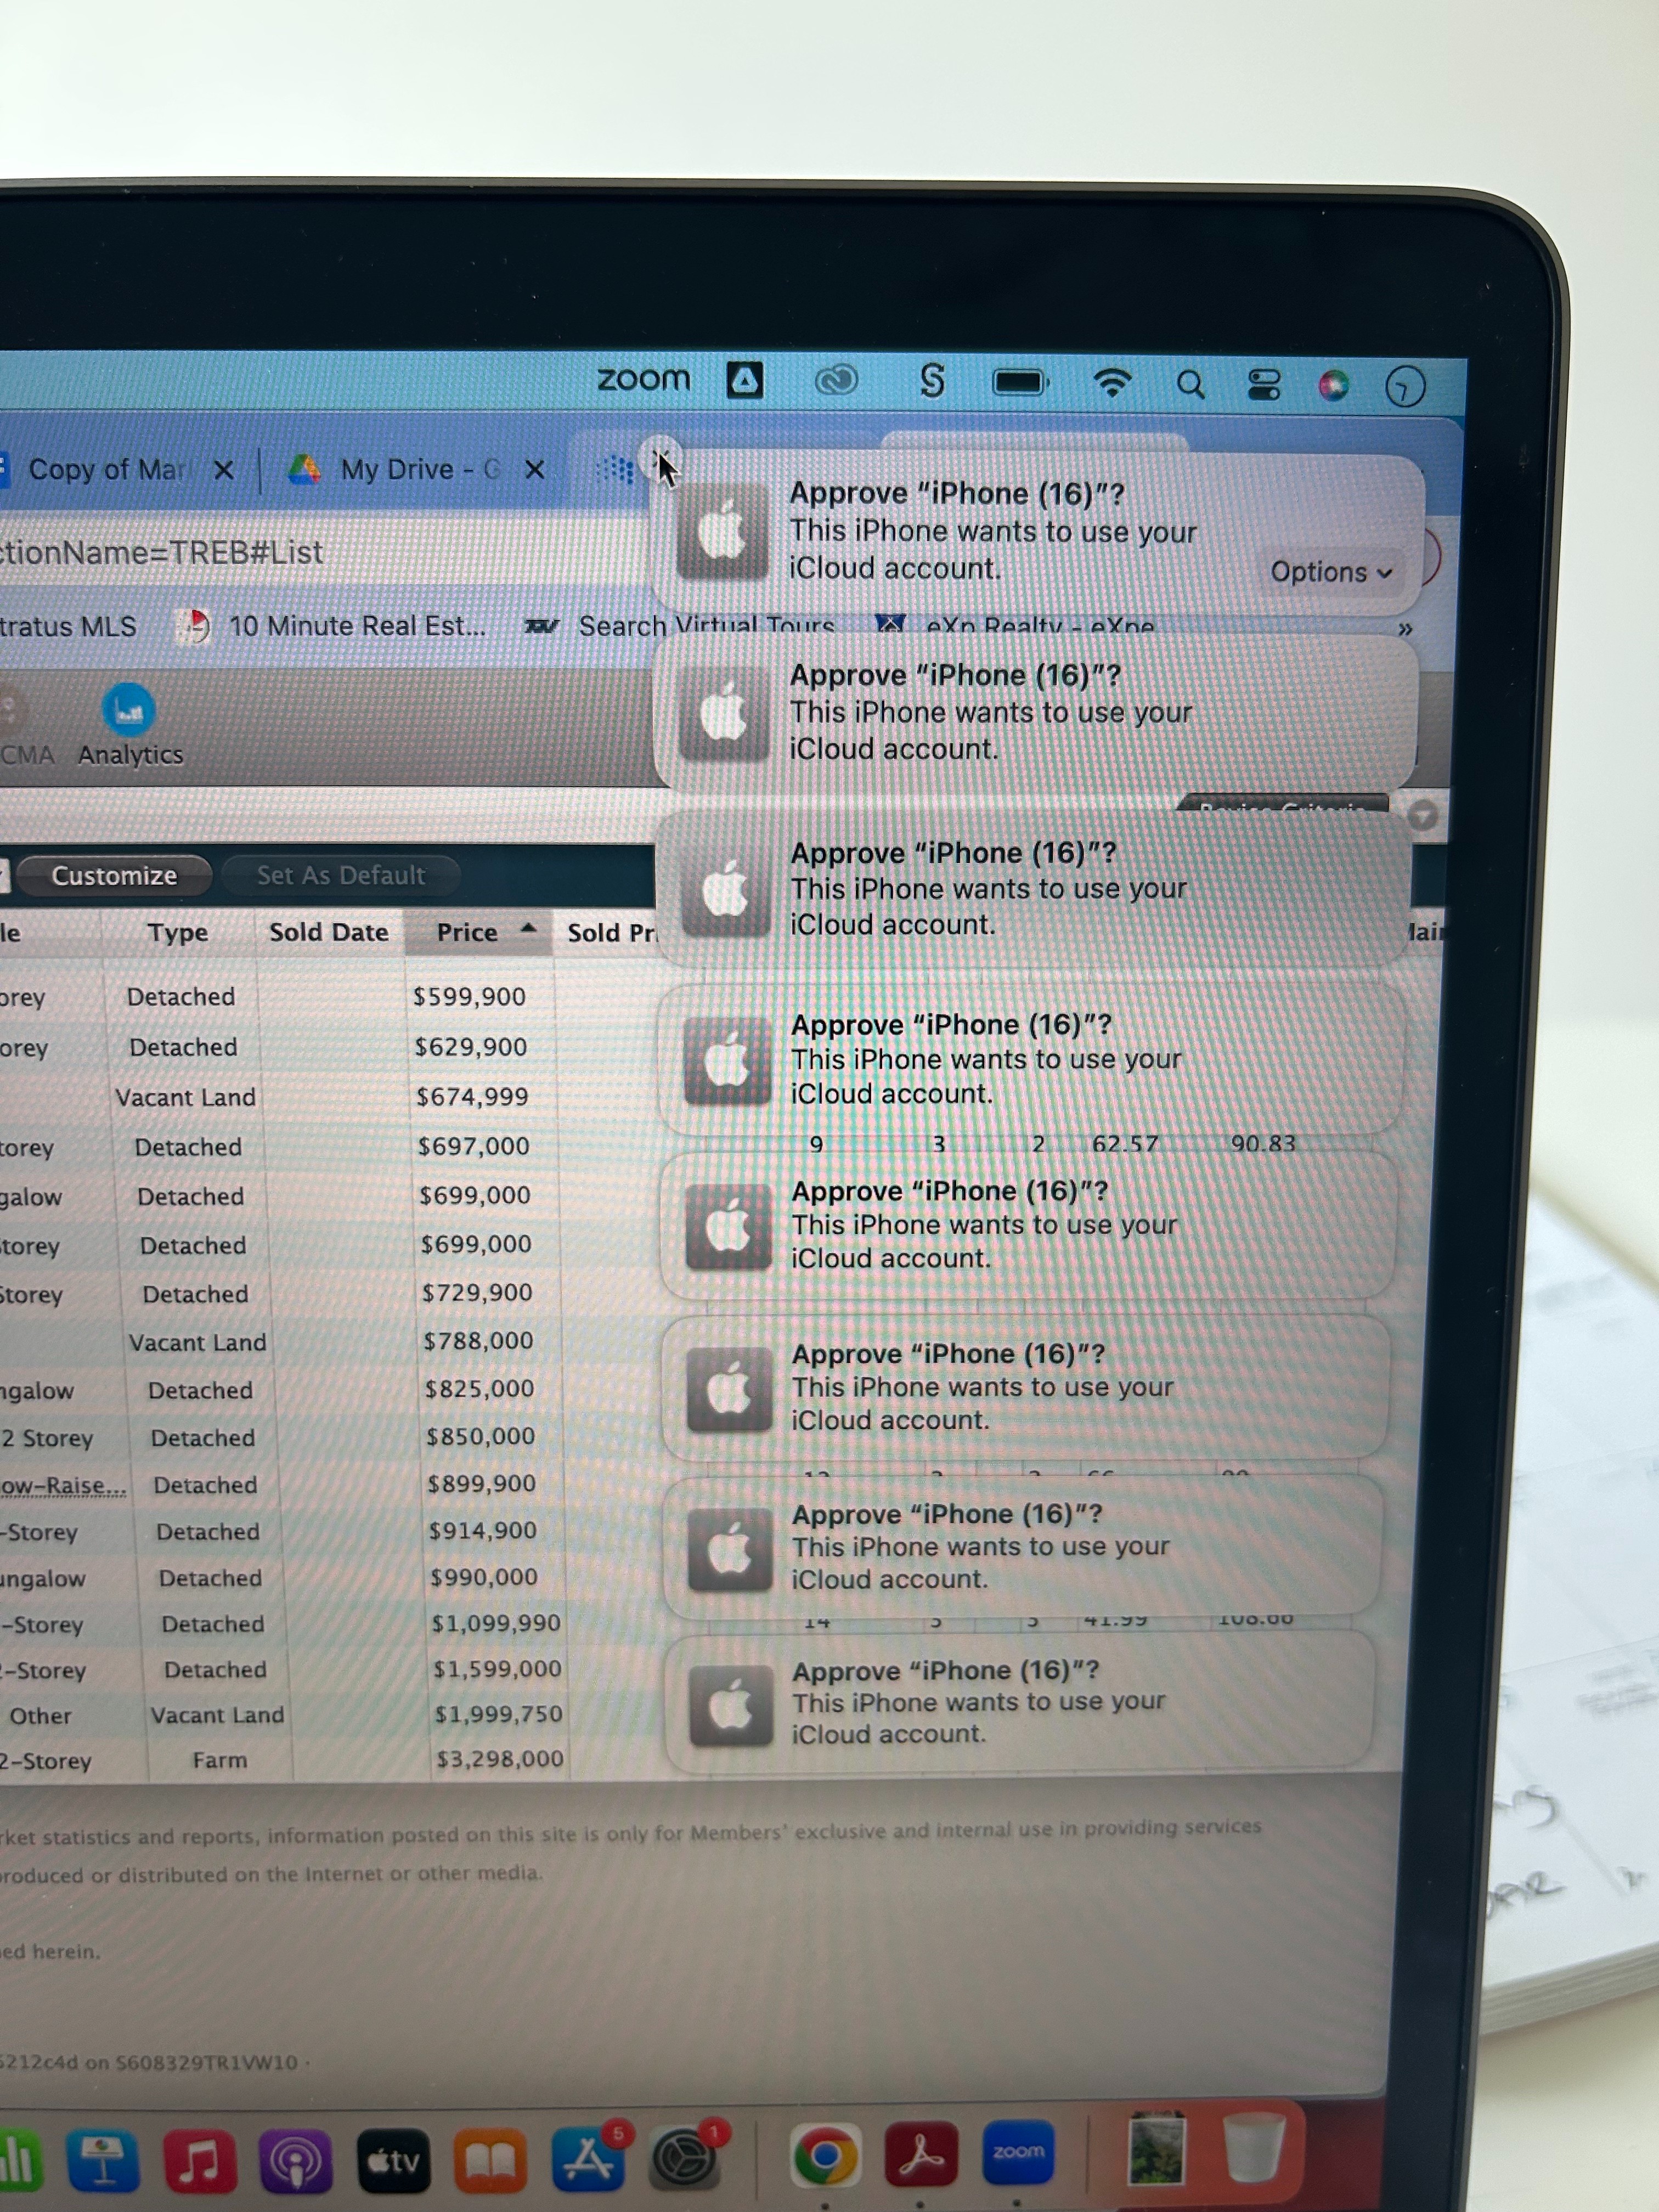This screenshot has width=1659, height=2212.
Task: Click the Siri icon in menu bar
Action: click(1333, 385)
